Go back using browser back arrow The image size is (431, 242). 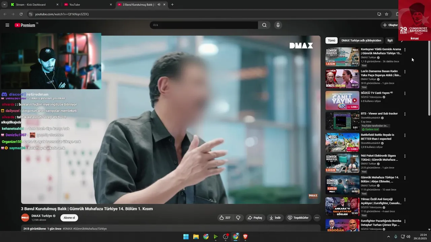(x=5, y=14)
